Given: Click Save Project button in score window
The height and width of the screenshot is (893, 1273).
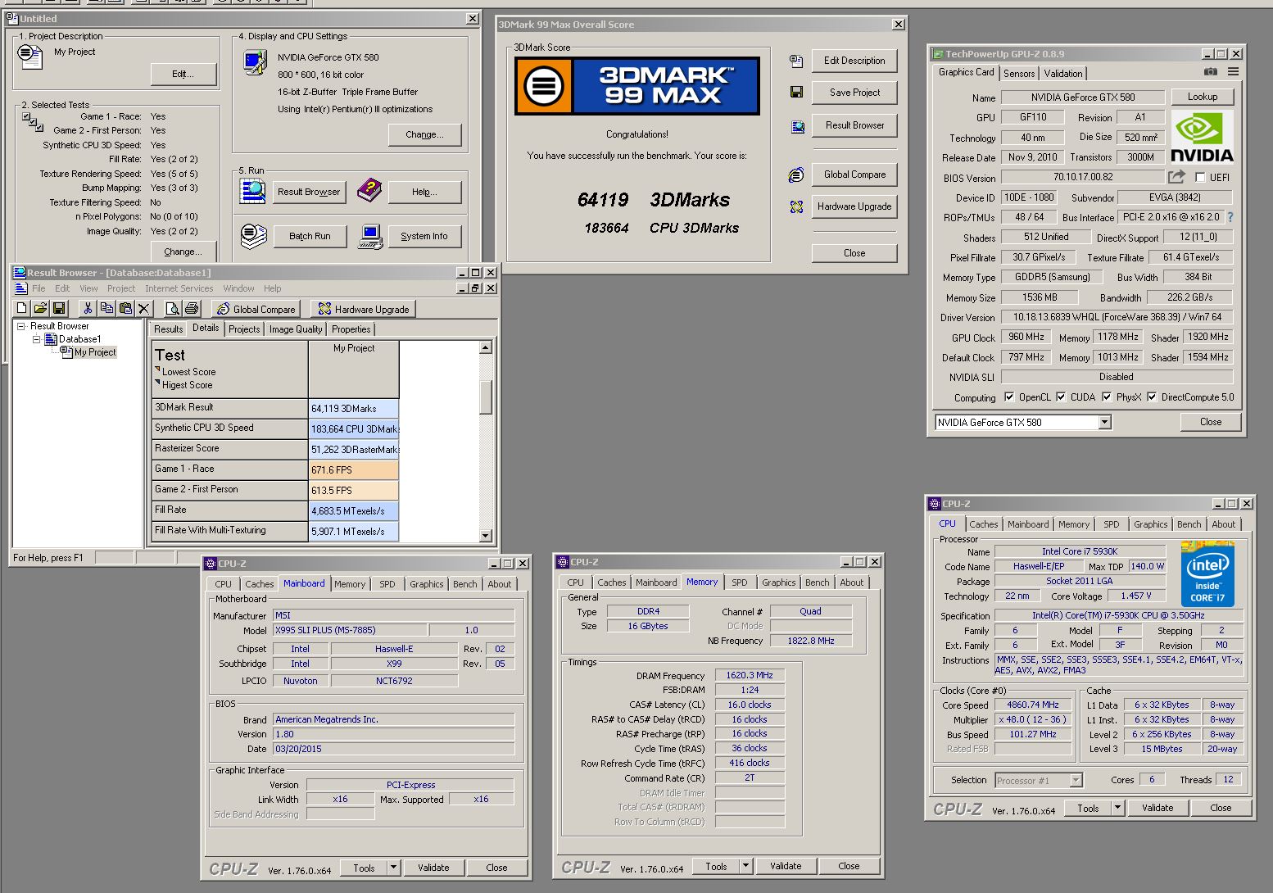Looking at the screenshot, I should point(854,93).
